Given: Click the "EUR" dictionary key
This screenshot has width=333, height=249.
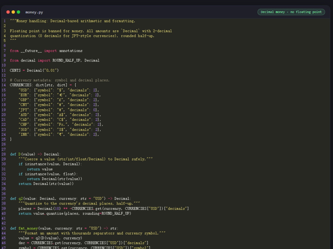Looking at the screenshot, I should pos(24,95).
